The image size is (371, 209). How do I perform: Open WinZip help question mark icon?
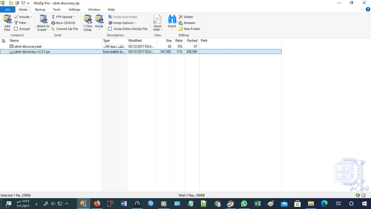click(367, 9)
